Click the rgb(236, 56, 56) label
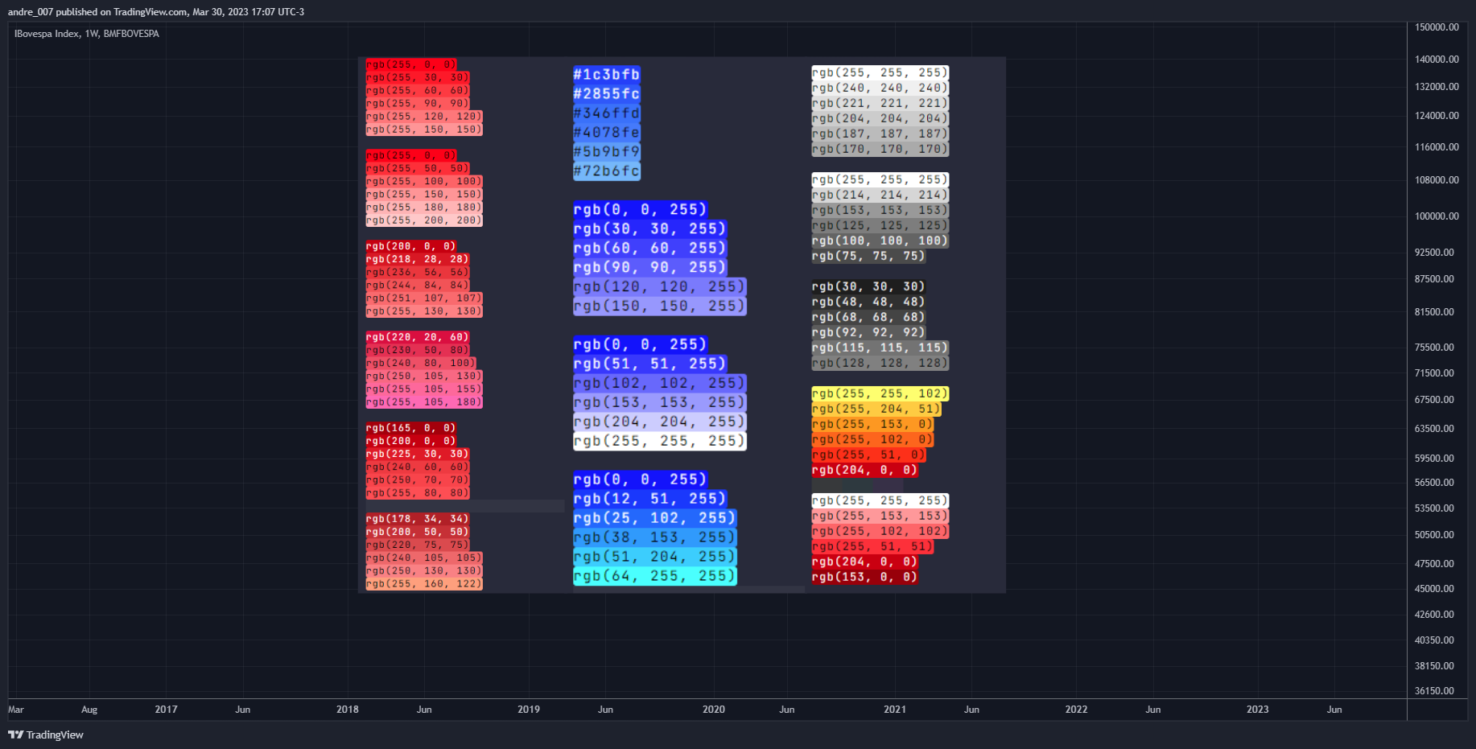The height and width of the screenshot is (749, 1476). pyautogui.click(x=418, y=272)
